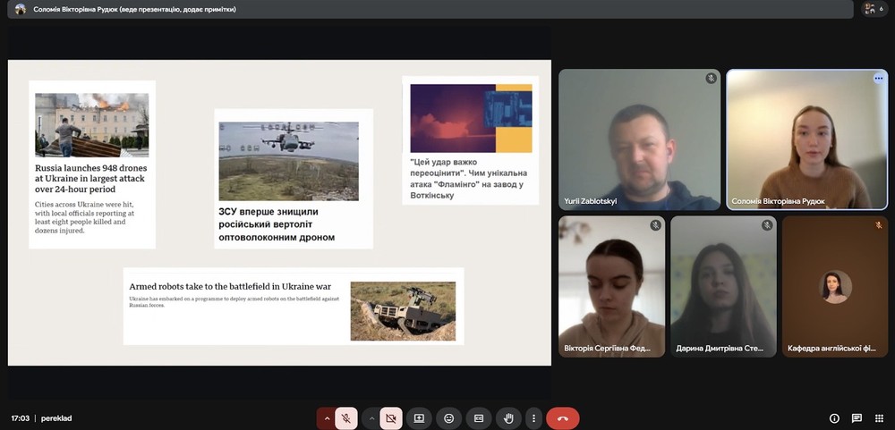Open the emoji reactions panel
This screenshot has height=430, width=895.
(x=448, y=417)
